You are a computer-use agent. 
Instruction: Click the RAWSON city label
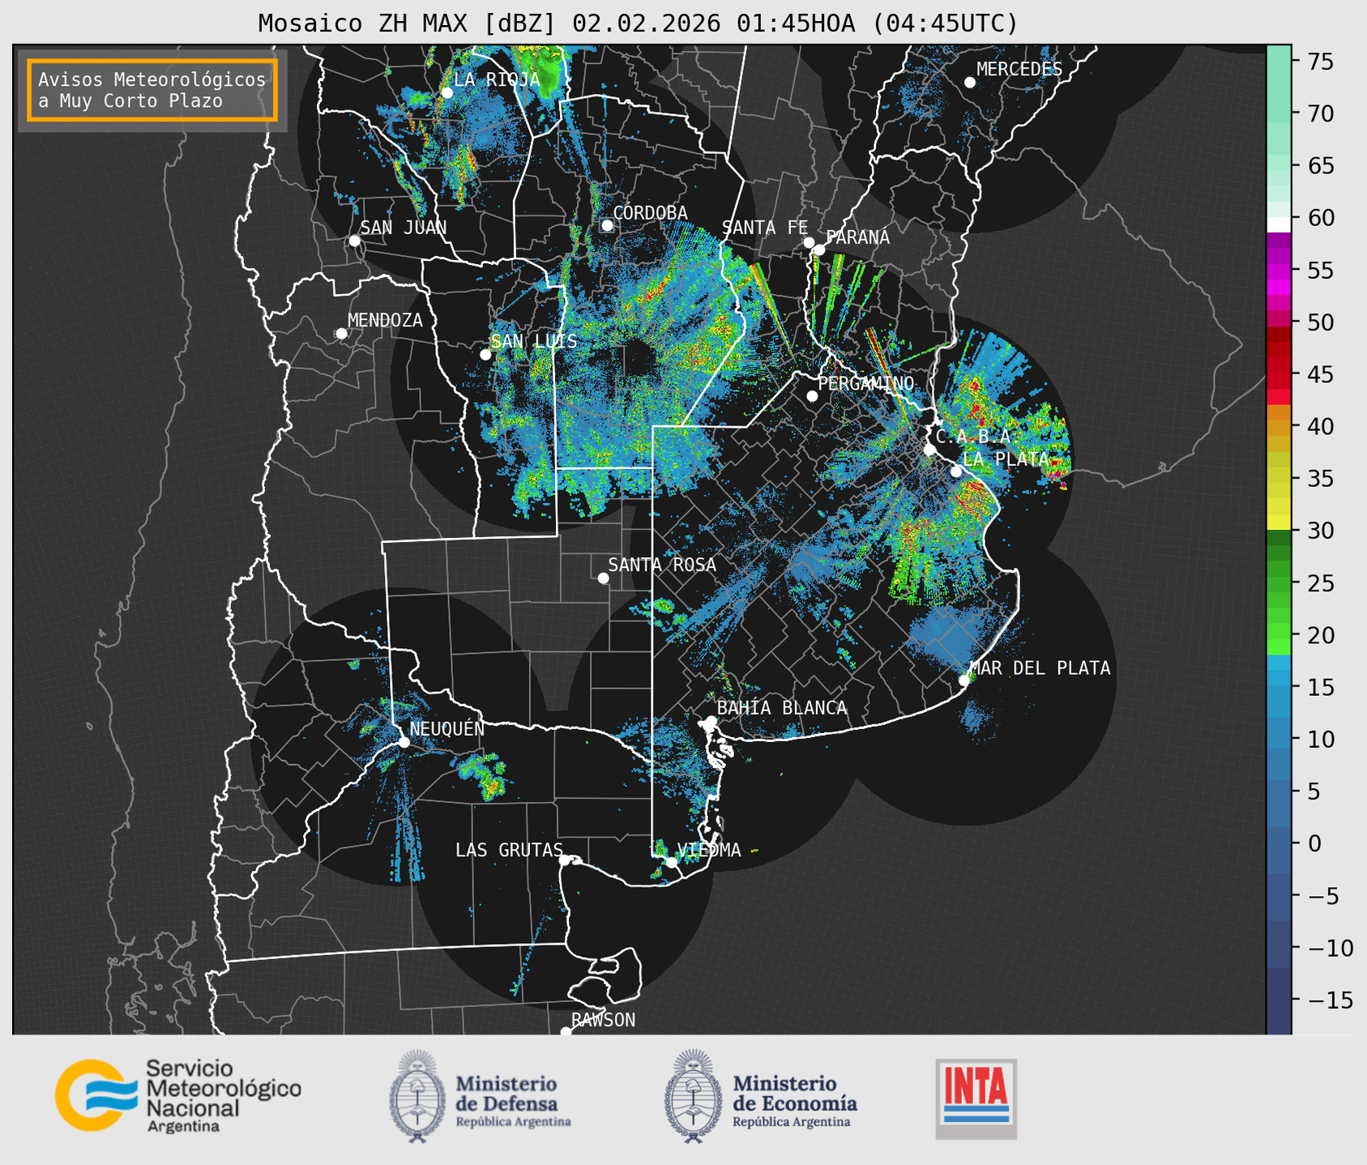pos(603,1020)
